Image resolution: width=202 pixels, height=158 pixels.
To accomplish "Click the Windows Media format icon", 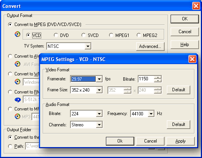I will (17, 81).
